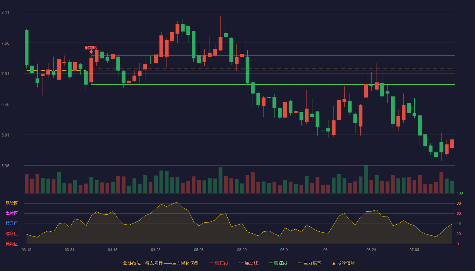The height and width of the screenshot is (271, 475).
Task: Click the 60 indicator scale value
Action: pos(459,213)
